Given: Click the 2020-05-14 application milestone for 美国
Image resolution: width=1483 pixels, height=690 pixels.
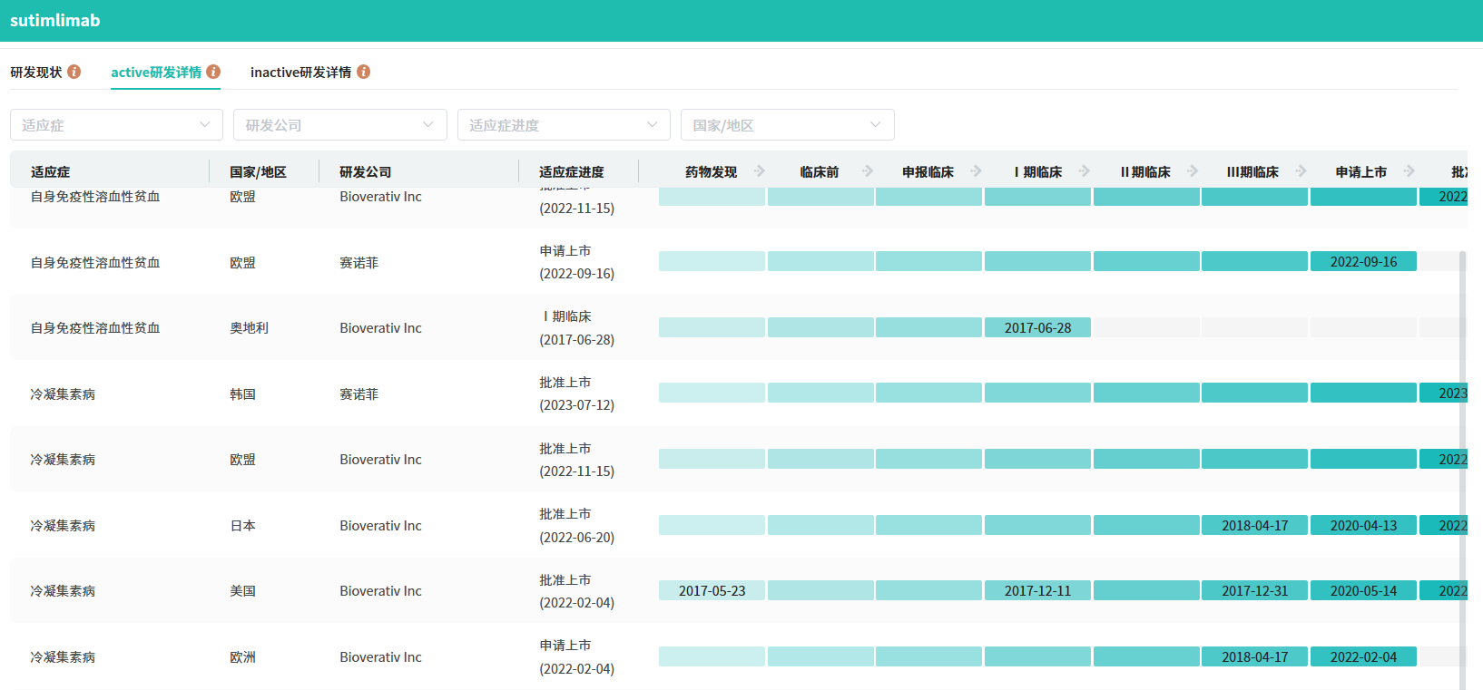Looking at the screenshot, I should 1363,590.
